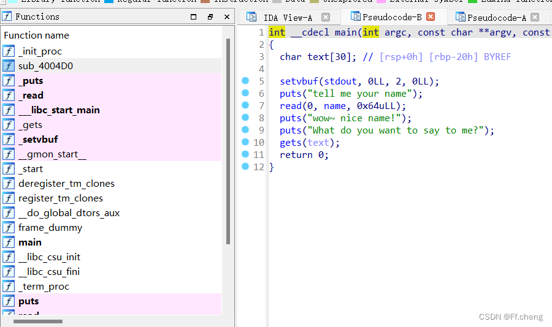Click the deregister_tm_clones function icon
Viewport: 552px width, 327px height.
pos(9,184)
